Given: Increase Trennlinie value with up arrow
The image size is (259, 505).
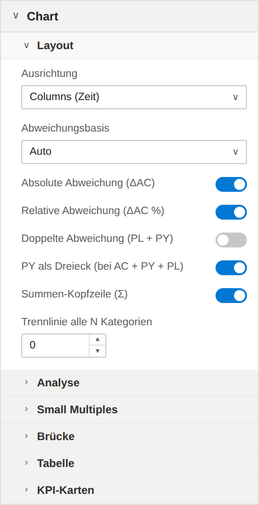Looking at the screenshot, I should [98, 340].
